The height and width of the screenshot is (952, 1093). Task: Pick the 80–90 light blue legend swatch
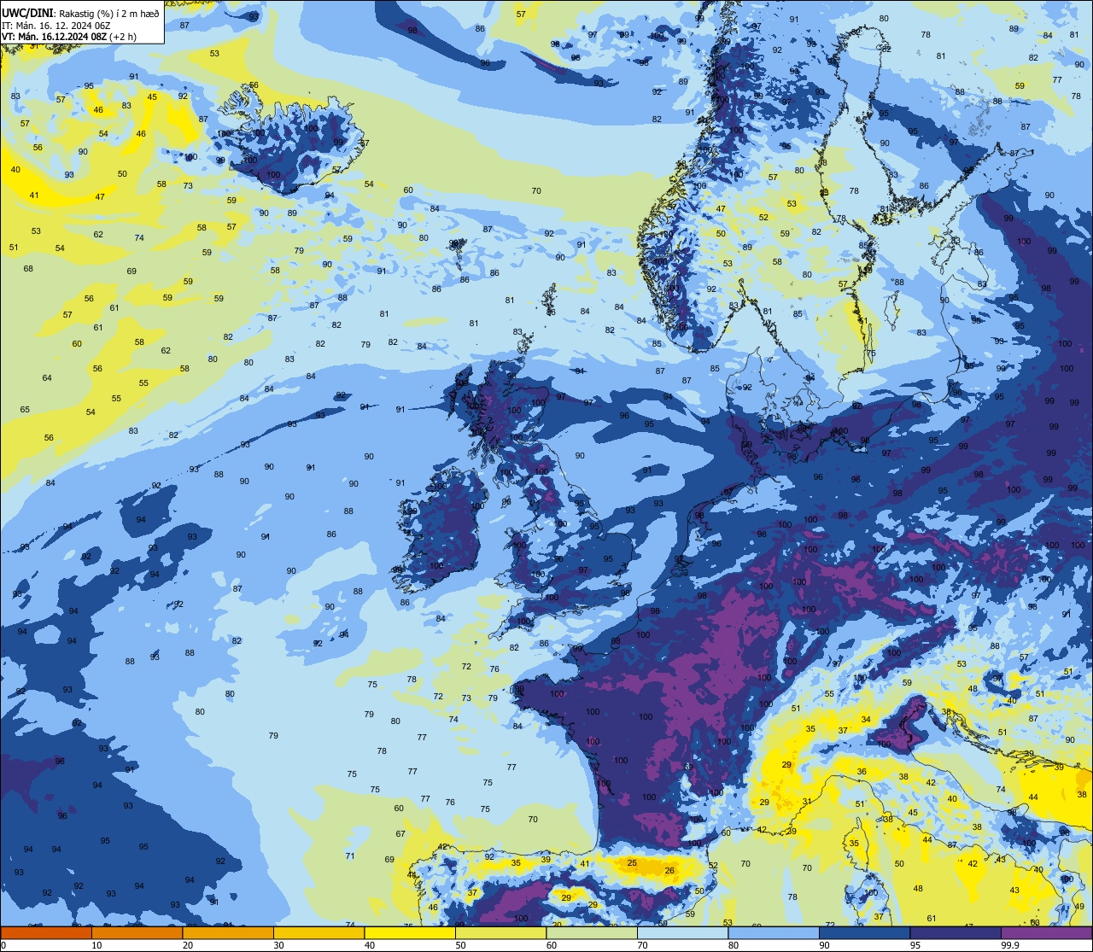point(774,932)
